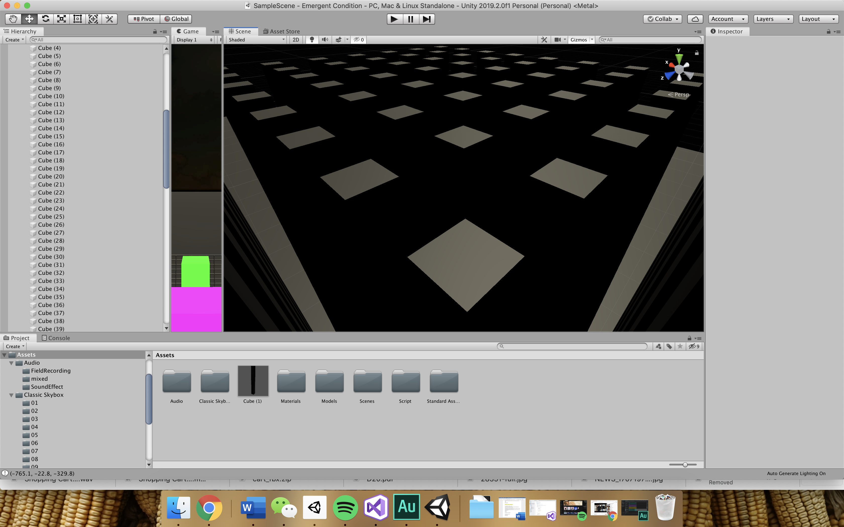Image resolution: width=844 pixels, height=527 pixels.
Task: Select the SoundEffect folder
Action: tap(47, 387)
